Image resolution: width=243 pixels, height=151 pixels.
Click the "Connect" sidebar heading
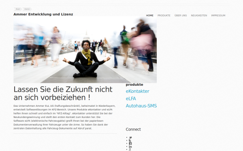coord(133,129)
